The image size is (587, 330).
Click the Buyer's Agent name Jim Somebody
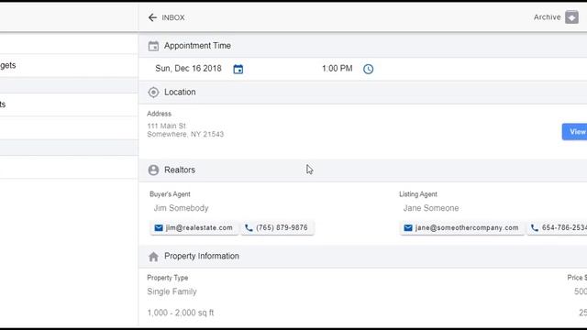click(x=182, y=208)
